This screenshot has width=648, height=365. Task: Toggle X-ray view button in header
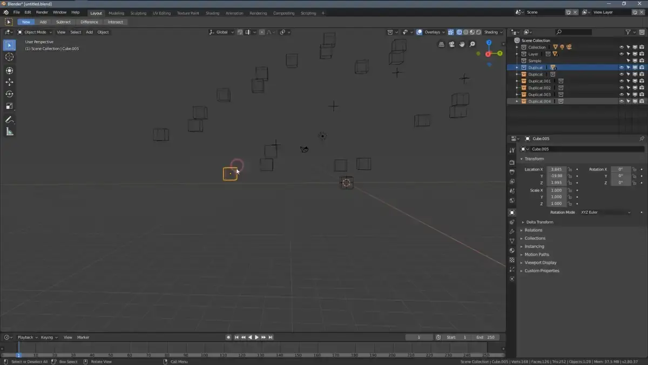[x=451, y=32]
